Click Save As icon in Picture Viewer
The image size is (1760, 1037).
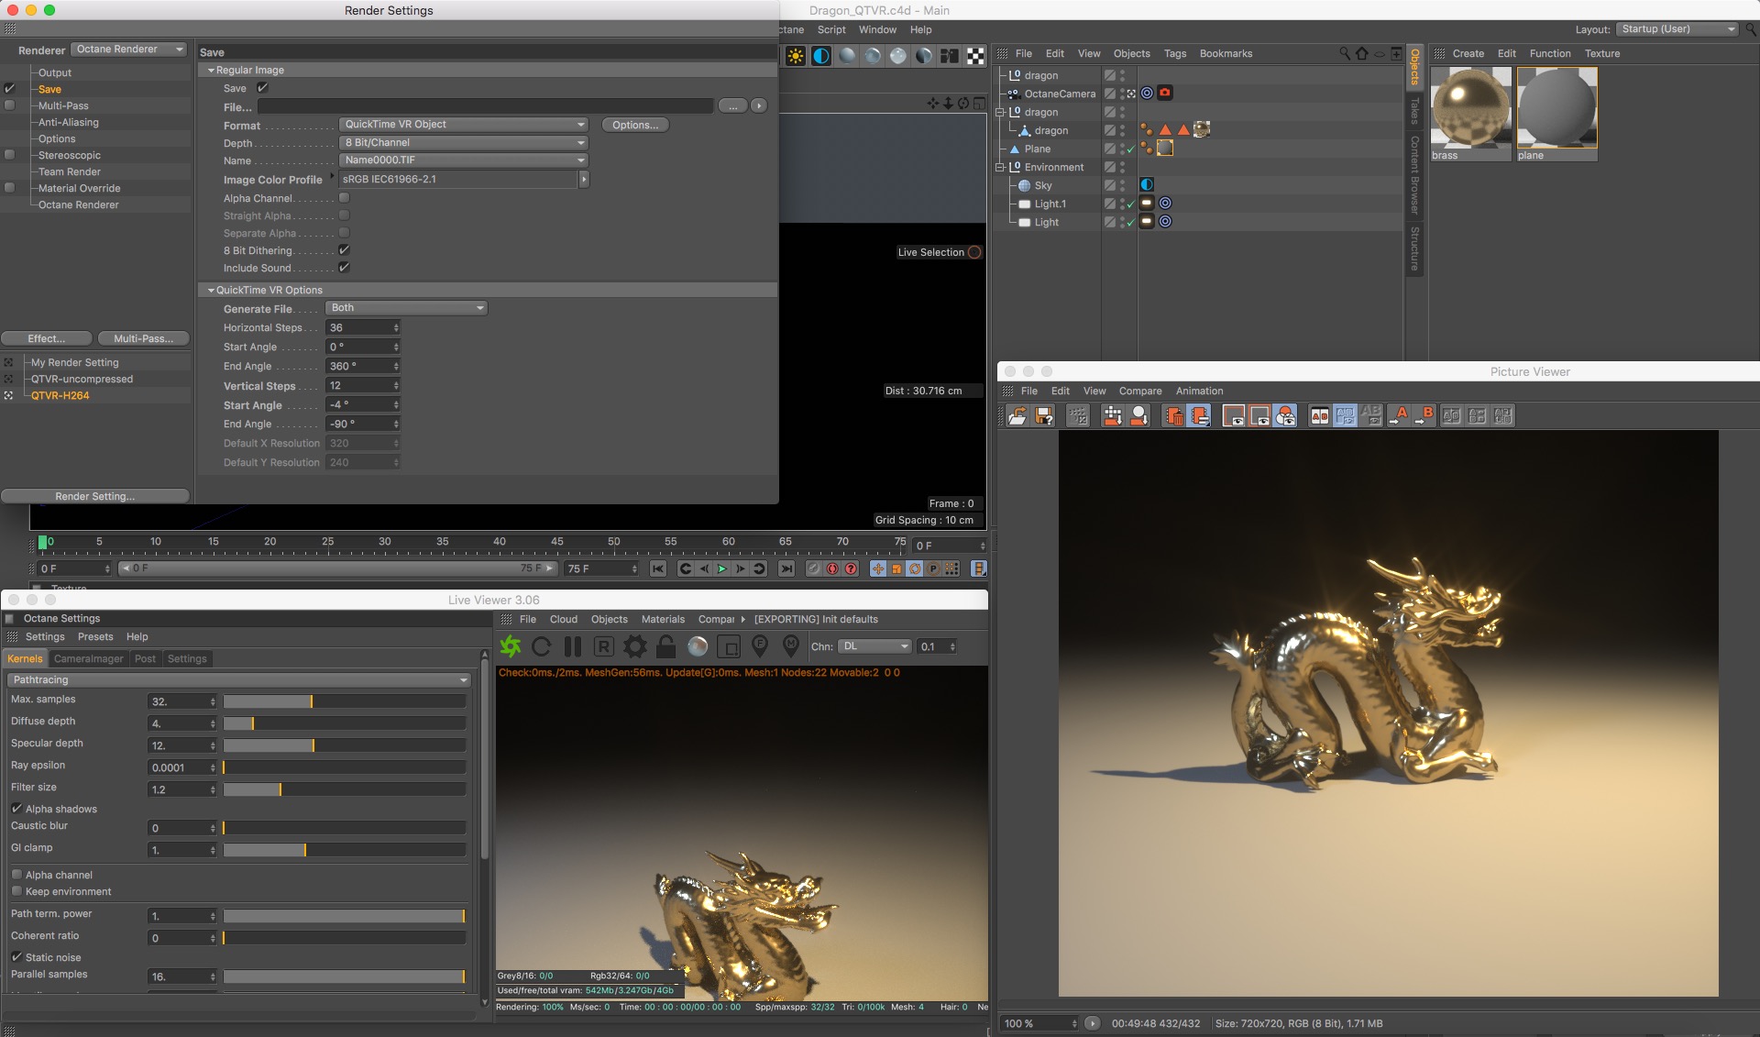pos(1044,416)
